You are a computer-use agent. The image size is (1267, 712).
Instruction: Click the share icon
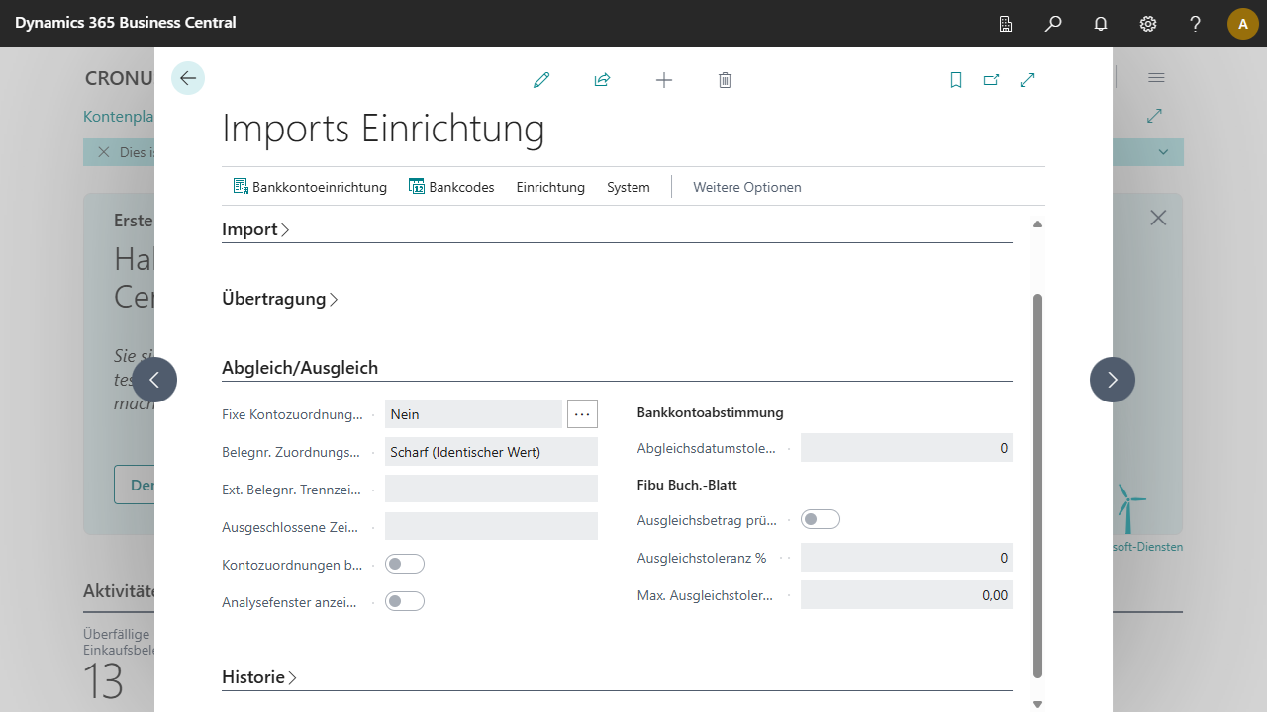point(602,80)
